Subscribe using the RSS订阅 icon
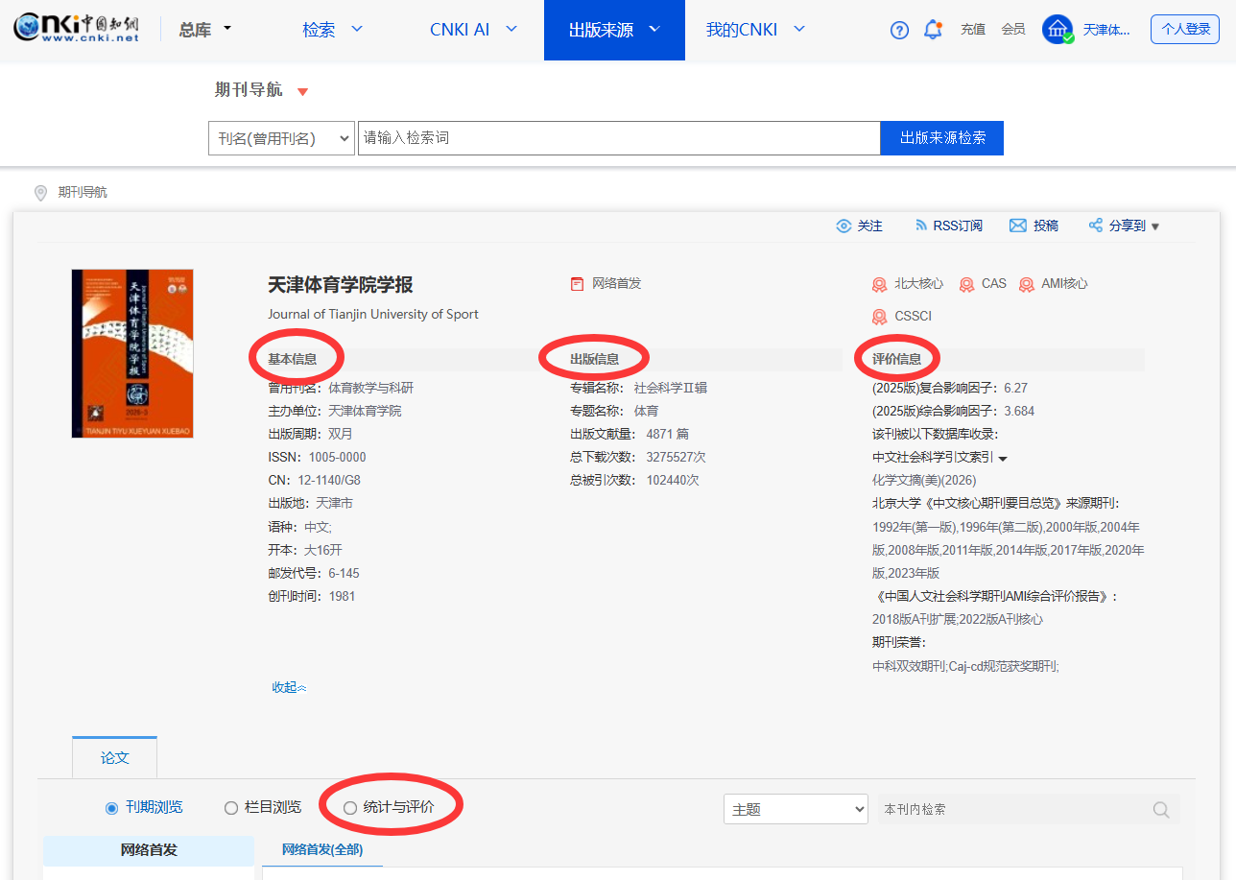The width and height of the screenshot is (1236, 880). [x=921, y=226]
